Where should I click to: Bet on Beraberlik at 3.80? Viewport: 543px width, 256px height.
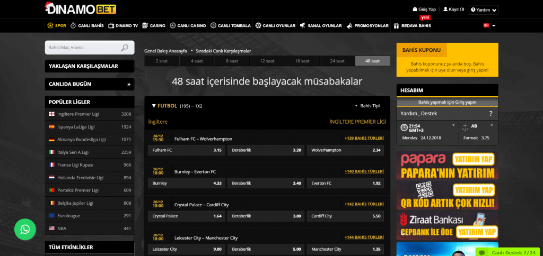click(x=266, y=216)
